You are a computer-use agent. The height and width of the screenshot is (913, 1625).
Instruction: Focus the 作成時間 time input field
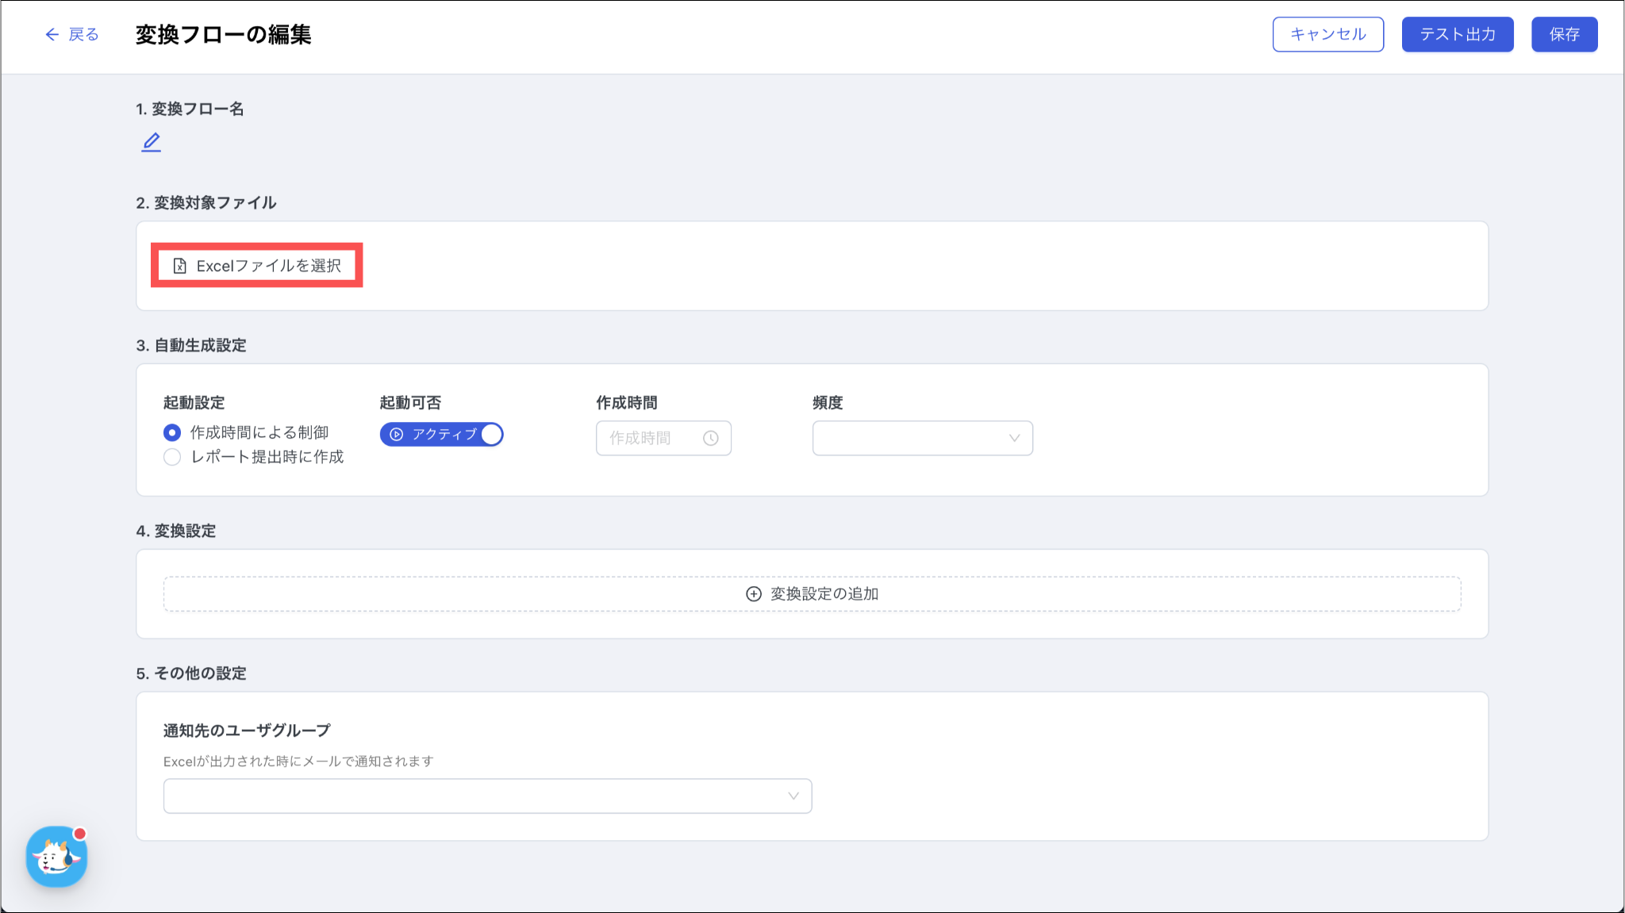[x=651, y=438]
